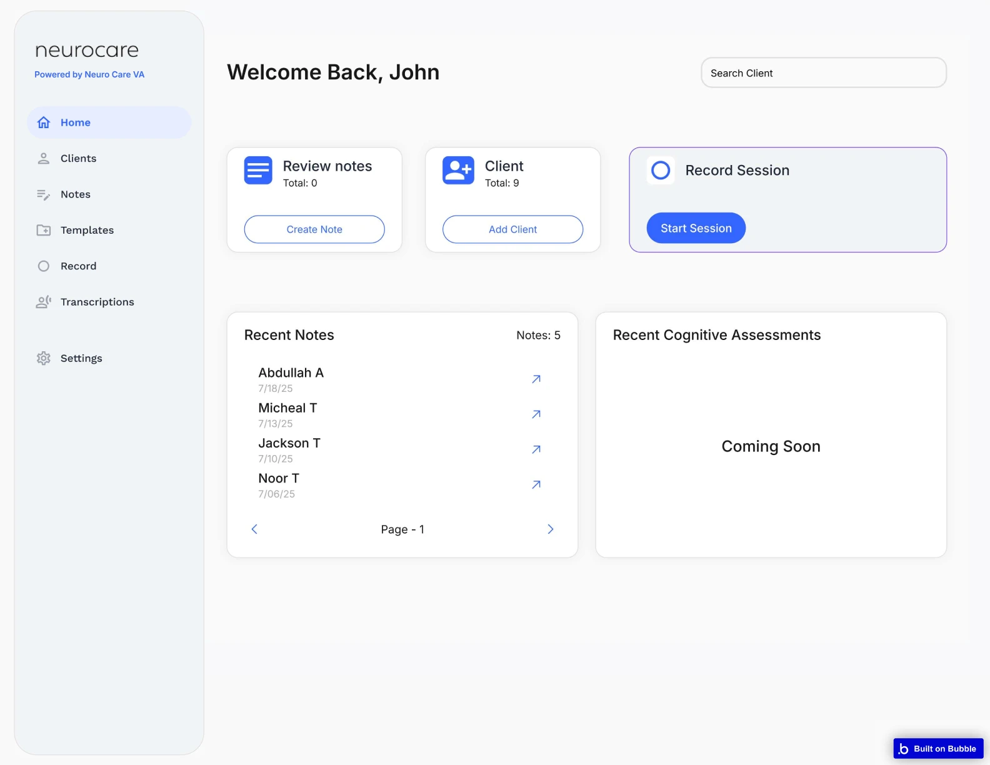The height and width of the screenshot is (765, 990).
Task: Go to previous page of Recent Notes
Action: (254, 529)
